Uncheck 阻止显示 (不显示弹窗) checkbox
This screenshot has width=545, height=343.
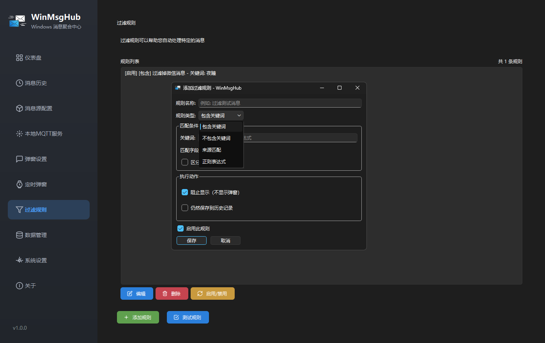[185, 192]
